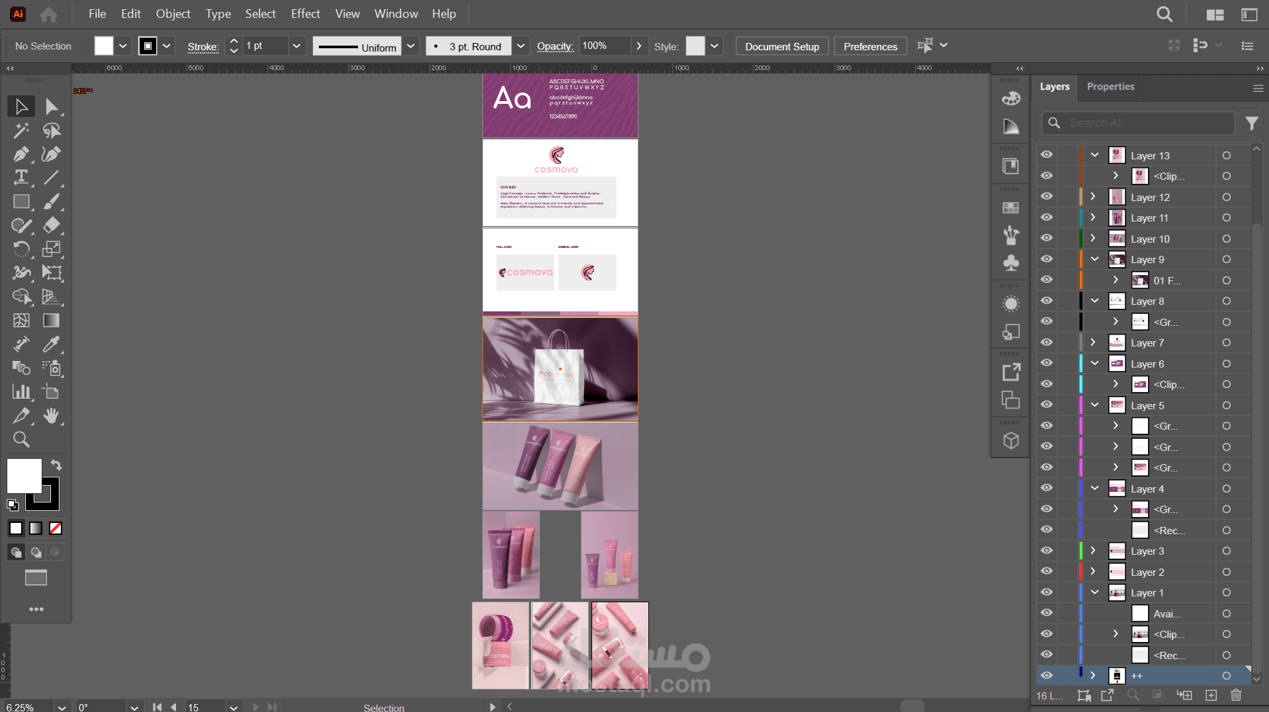Select the Curvature tool
Viewport: 1269px width, 712px height.
click(52, 154)
